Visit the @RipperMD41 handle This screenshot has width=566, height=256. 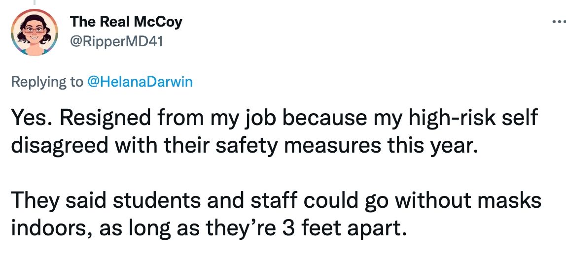(x=116, y=42)
